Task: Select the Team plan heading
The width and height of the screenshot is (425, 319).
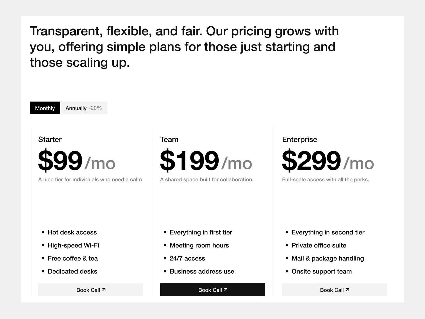Action: (169, 139)
